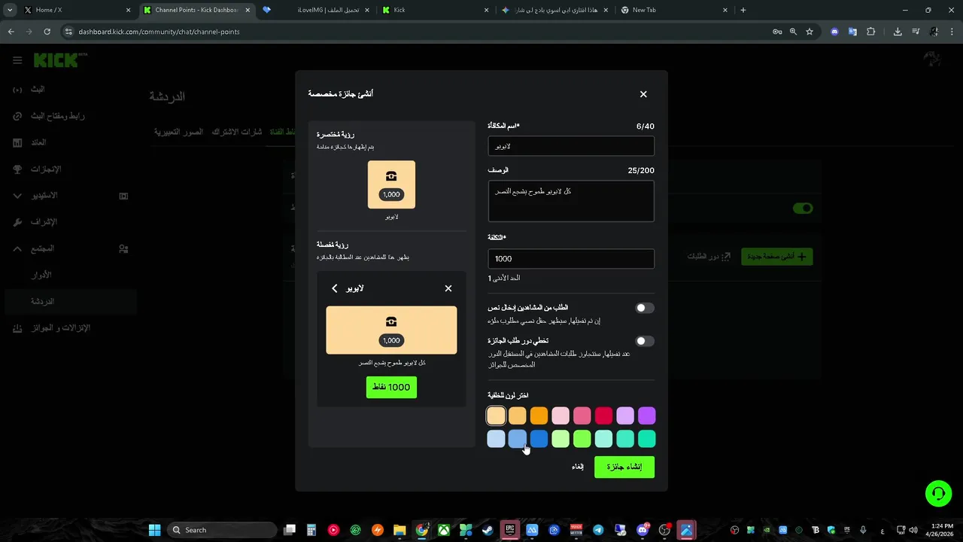Open the green live support chat bubble
Viewport: 963px width, 542px height.
(938, 494)
